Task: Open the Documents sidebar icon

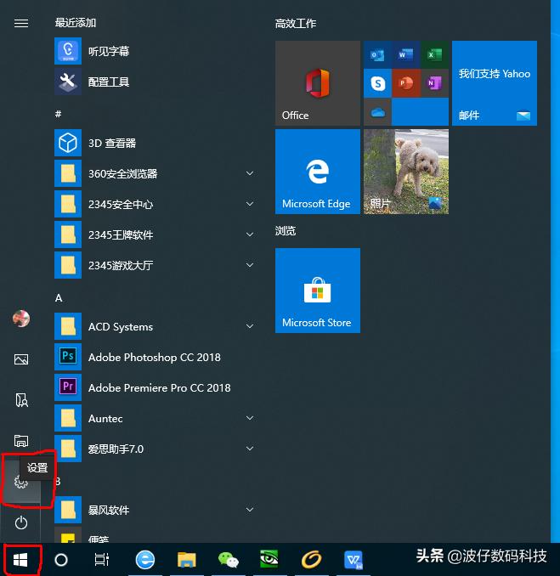Action: [x=21, y=400]
